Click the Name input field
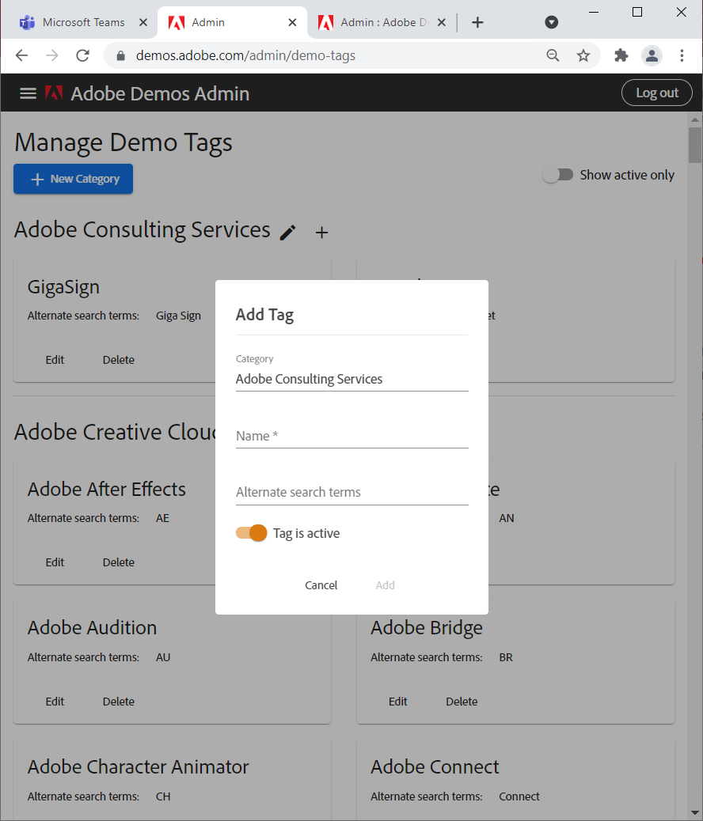The width and height of the screenshot is (703, 821). click(351, 436)
